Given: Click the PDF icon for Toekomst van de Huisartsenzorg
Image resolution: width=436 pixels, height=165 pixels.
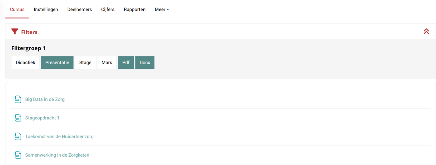Looking at the screenshot, I should point(18,136).
